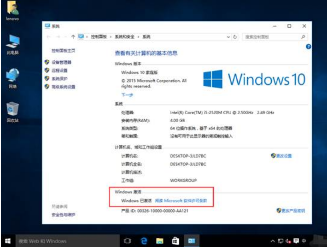Click the Up arrow in address bar
The height and width of the screenshot is (247, 327).
(x=73, y=37)
